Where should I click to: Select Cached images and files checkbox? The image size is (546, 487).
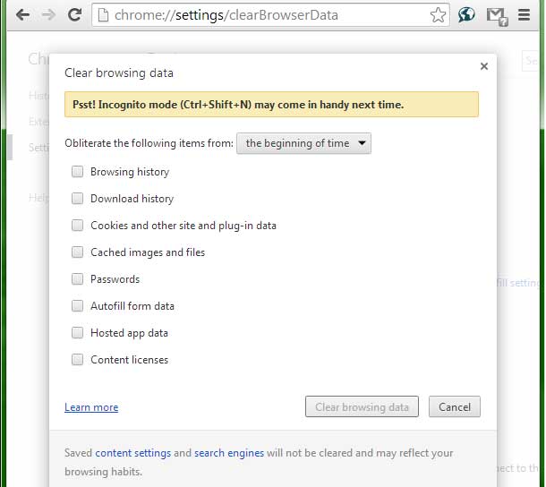click(77, 252)
